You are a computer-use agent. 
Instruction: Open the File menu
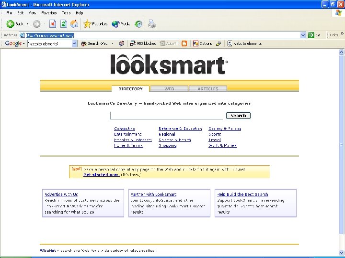[x=9, y=13]
